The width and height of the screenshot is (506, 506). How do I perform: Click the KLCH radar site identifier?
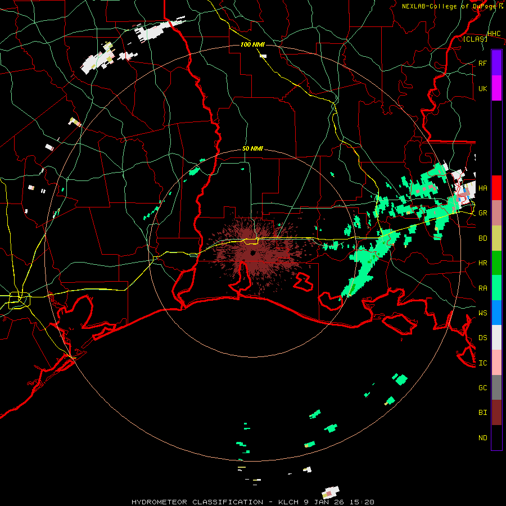290,502
